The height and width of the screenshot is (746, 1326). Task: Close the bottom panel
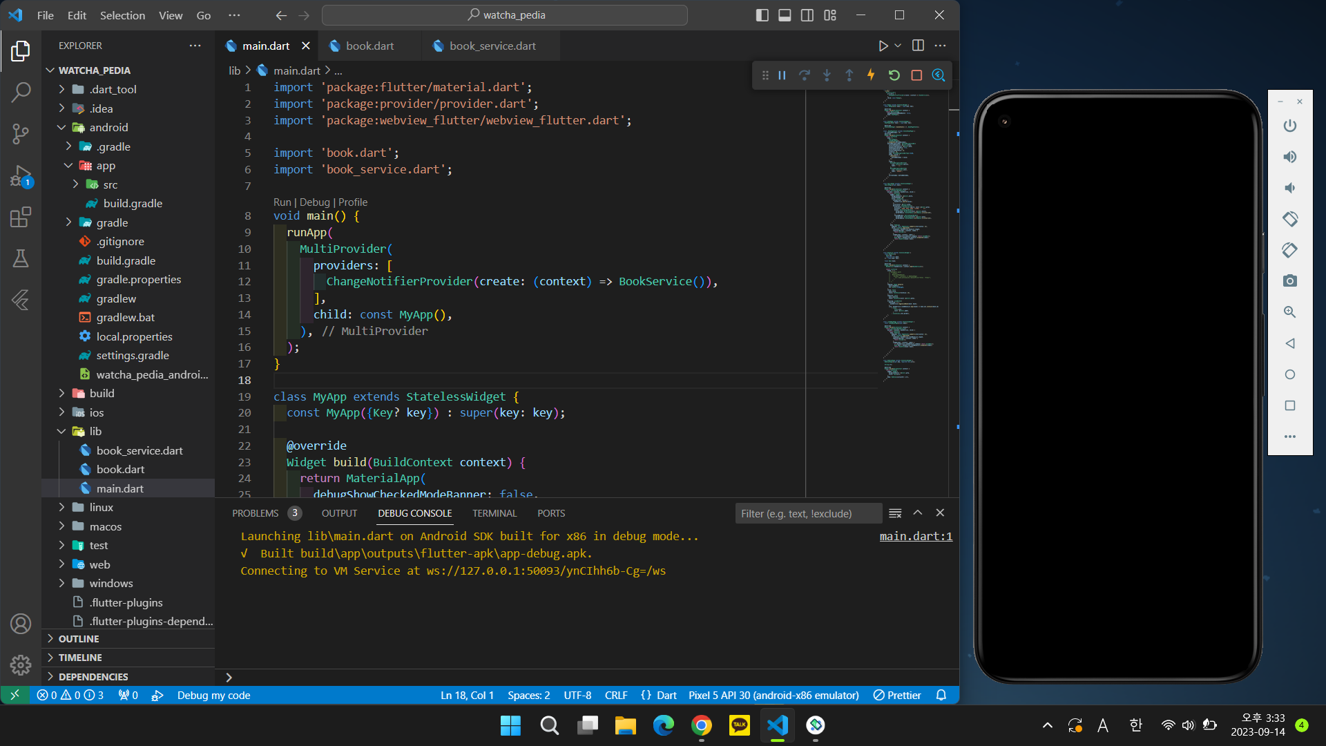pyautogui.click(x=940, y=513)
